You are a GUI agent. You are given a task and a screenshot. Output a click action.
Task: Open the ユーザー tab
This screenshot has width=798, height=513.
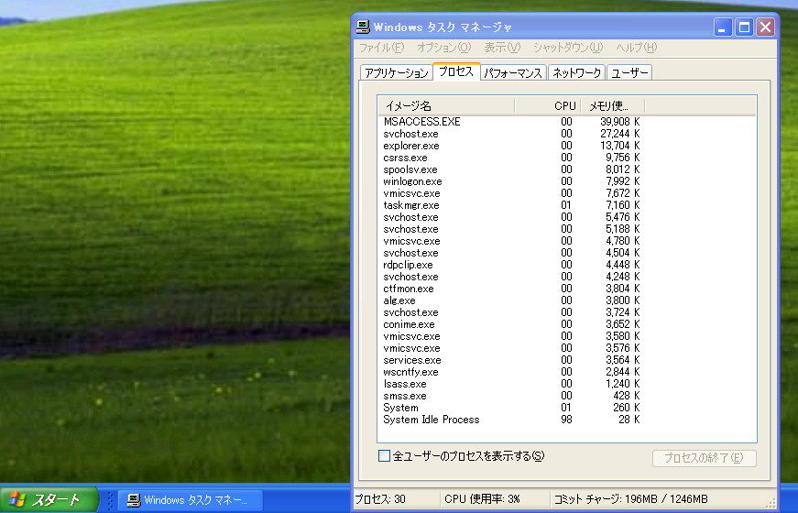629,72
